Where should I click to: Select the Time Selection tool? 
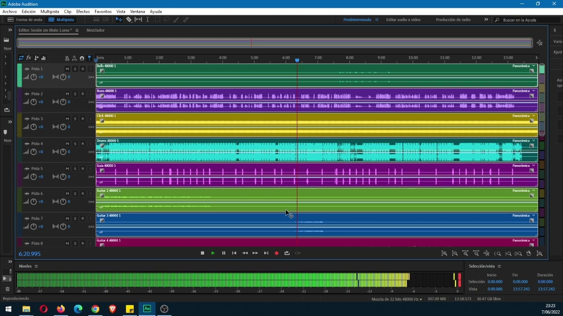click(x=147, y=20)
